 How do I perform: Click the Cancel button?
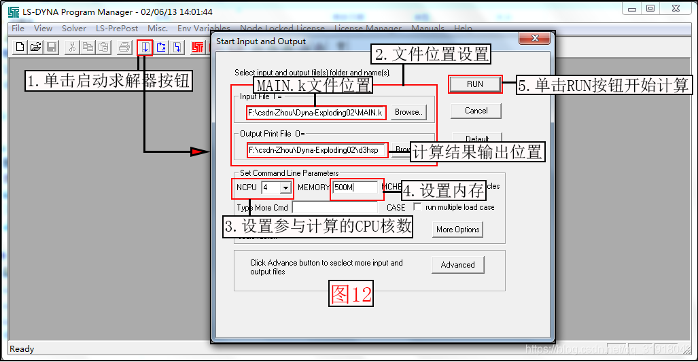476,111
